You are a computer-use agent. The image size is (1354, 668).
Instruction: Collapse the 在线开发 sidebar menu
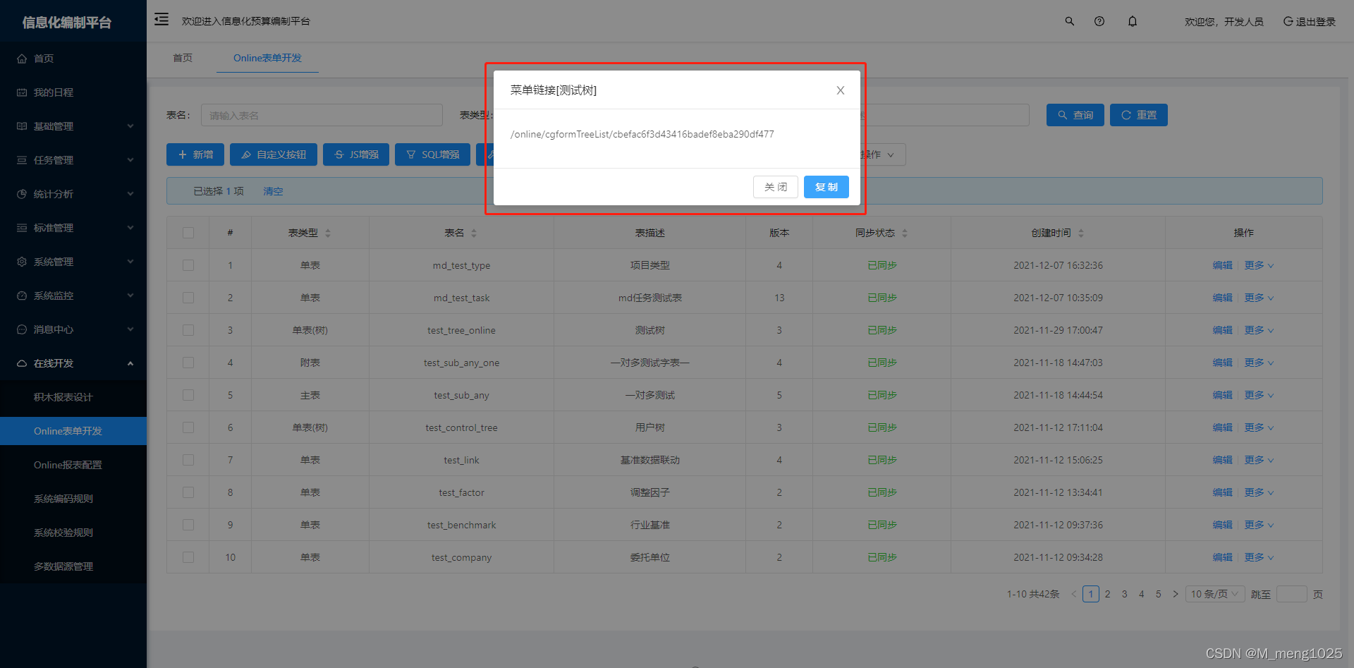coord(73,363)
